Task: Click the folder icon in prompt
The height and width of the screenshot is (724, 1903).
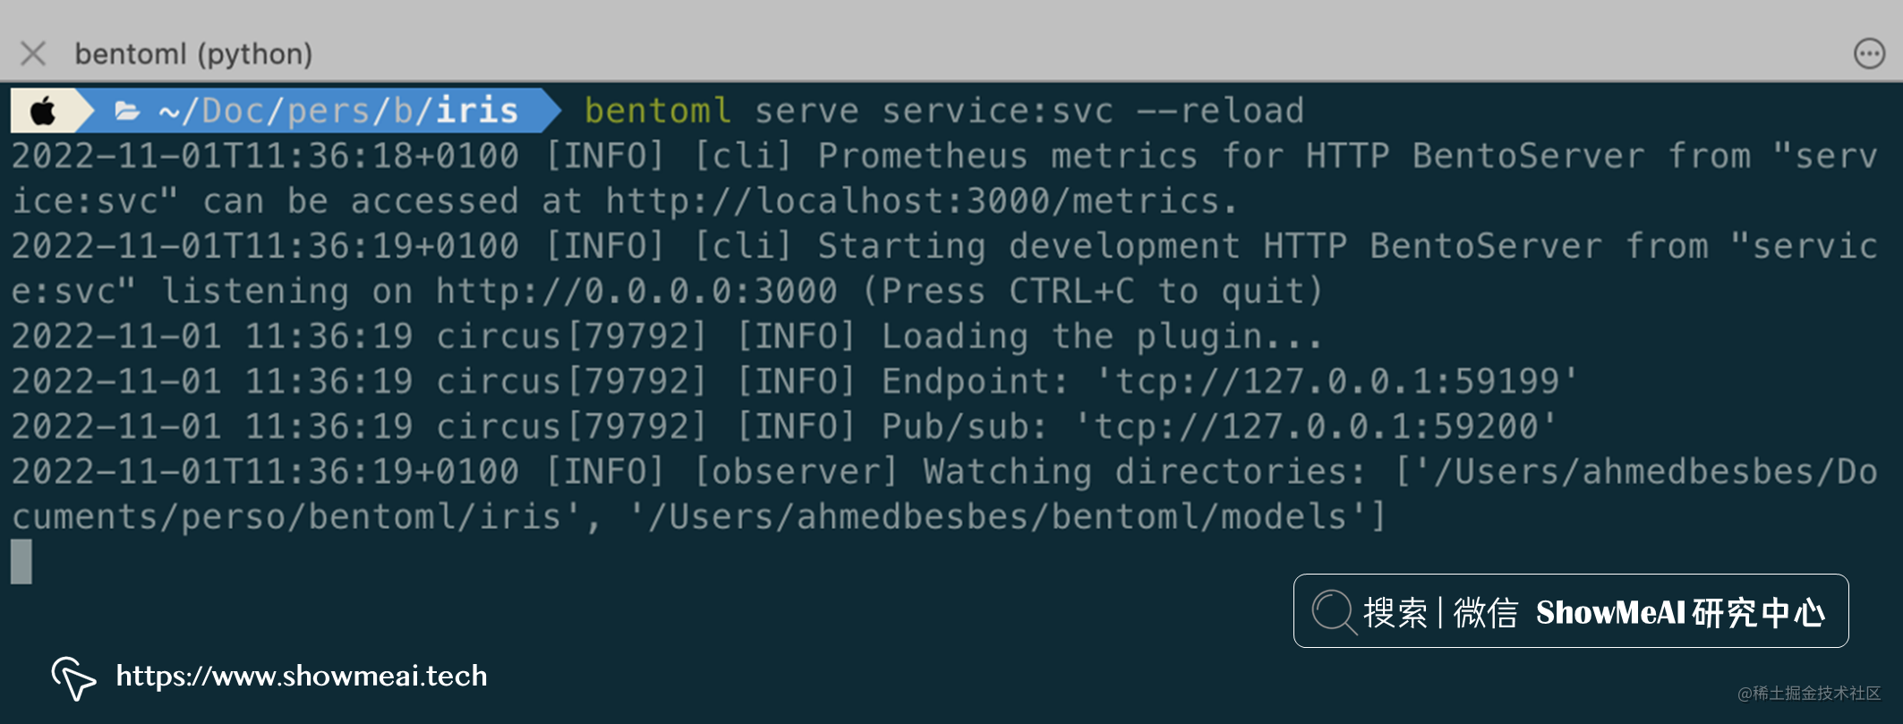Action: pos(127,111)
